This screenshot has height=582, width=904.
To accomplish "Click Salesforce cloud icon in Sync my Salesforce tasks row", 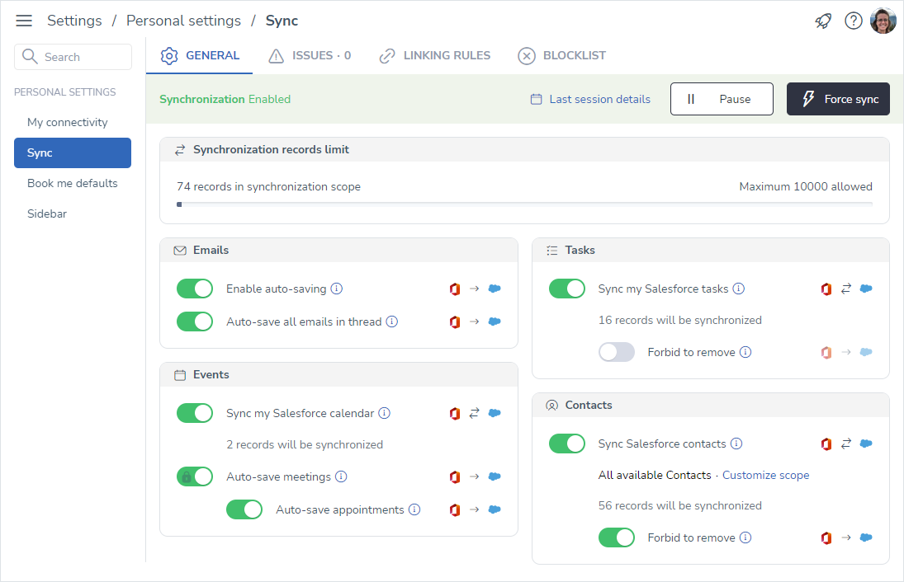I will click(x=866, y=289).
